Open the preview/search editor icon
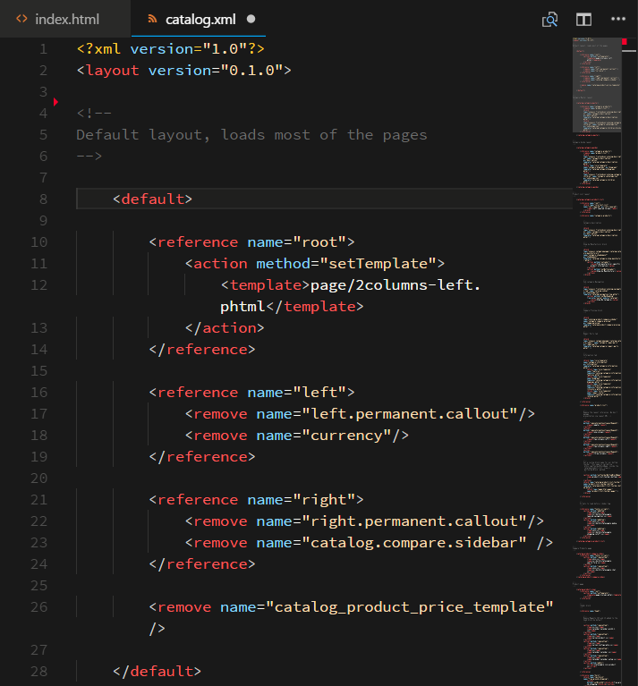The width and height of the screenshot is (638, 686). pyautogui.click(x=549, y=20)
